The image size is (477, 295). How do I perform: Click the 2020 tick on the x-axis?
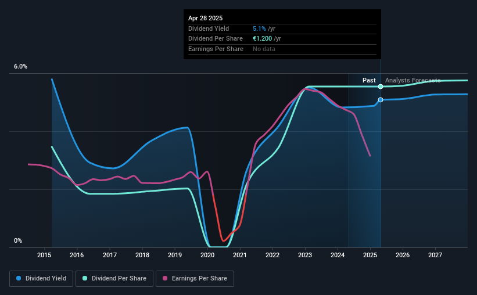coord(207,255)
